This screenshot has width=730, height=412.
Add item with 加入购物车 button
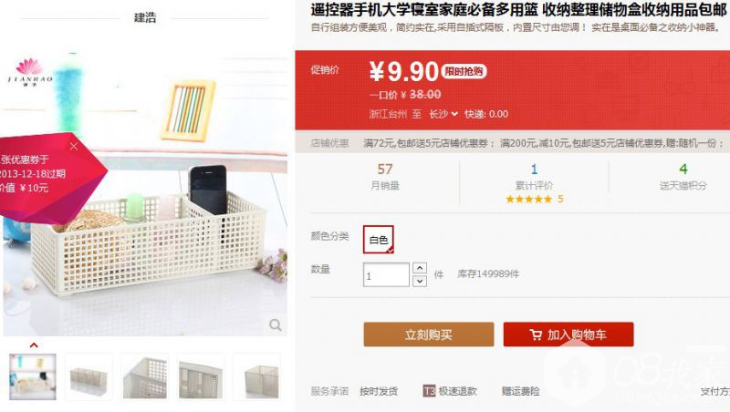(x=568, y=335)
